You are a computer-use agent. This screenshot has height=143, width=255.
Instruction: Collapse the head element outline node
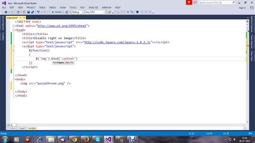tap(14, 30)
